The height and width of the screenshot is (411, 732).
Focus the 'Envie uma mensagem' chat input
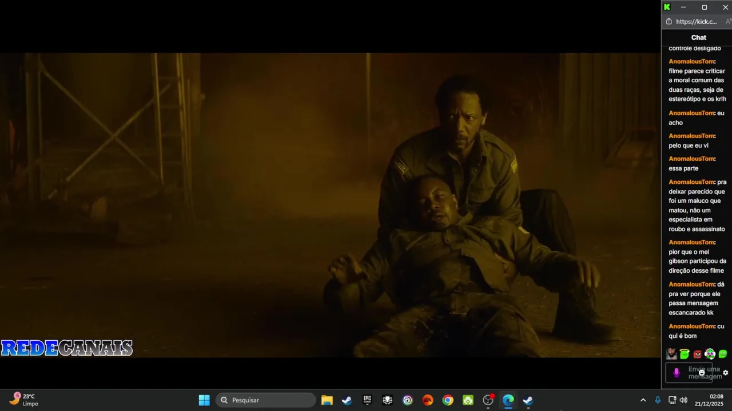(689, 372)
